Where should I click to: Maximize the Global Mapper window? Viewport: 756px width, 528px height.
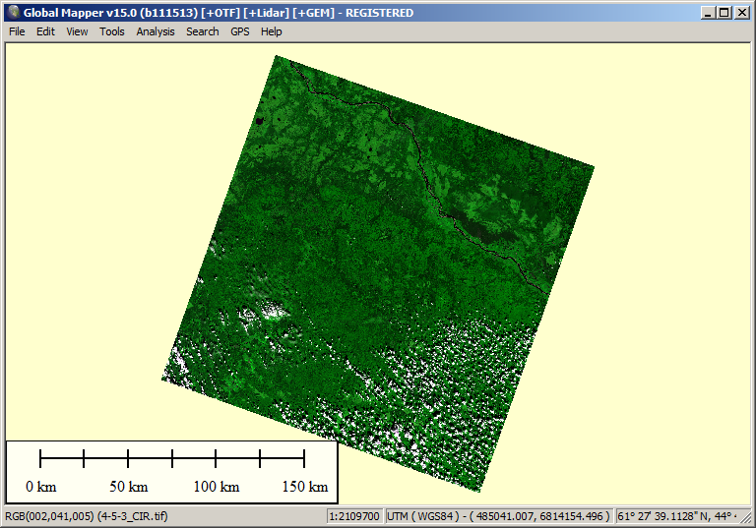(x=724, y=13)
